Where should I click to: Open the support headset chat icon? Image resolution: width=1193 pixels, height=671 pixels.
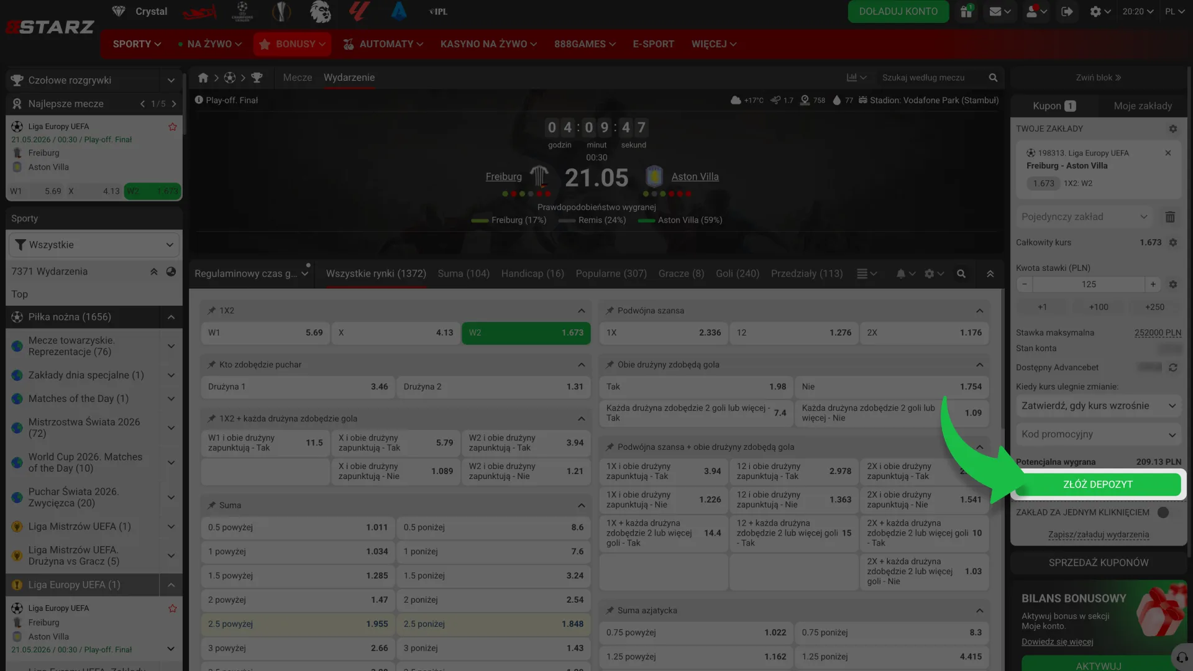point(1181,657)
